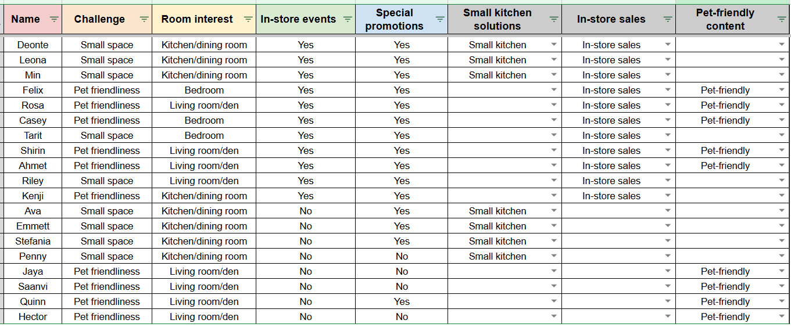Open the Pet-friendly content filter icon

pos(782,19)
